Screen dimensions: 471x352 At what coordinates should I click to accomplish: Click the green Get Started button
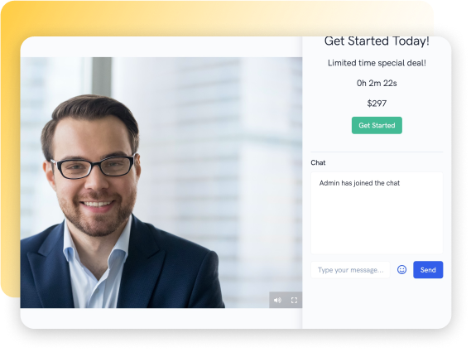[377, 125]
